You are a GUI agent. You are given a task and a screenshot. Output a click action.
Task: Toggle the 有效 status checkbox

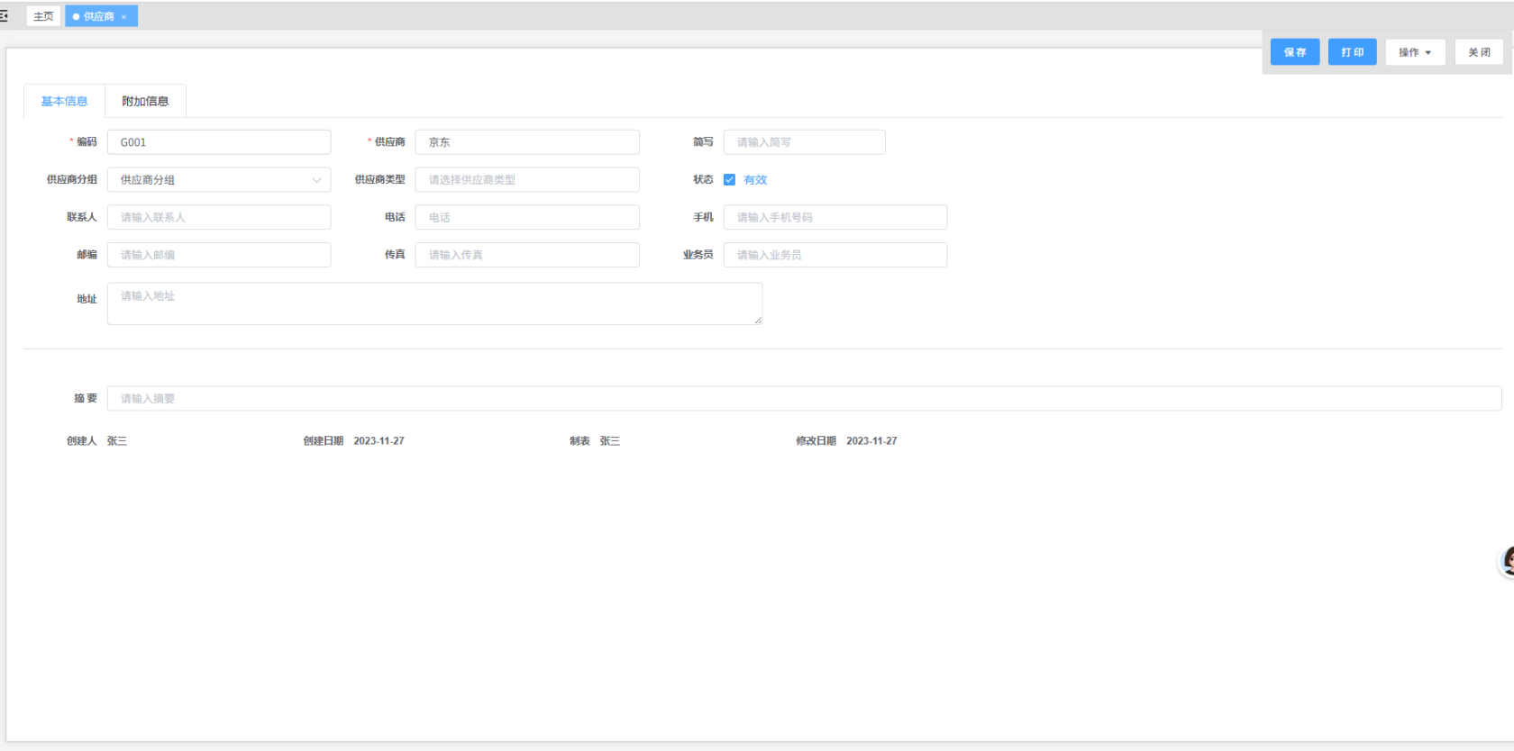729,180
